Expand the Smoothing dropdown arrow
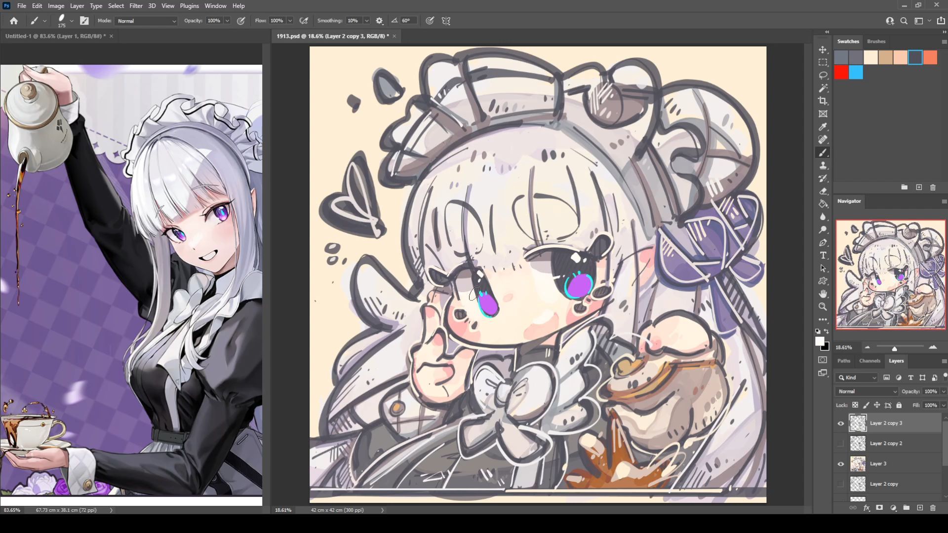The image size is (948, 533). 366,21
